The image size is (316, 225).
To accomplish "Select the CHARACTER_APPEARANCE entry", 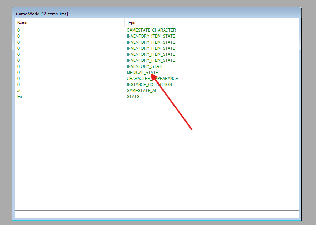I will 152,79.
